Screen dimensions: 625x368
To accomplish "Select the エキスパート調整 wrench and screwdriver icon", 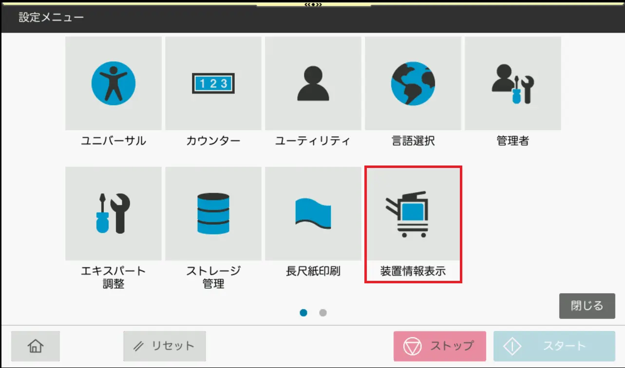I will pyautogui.click(x=114, y=213).
